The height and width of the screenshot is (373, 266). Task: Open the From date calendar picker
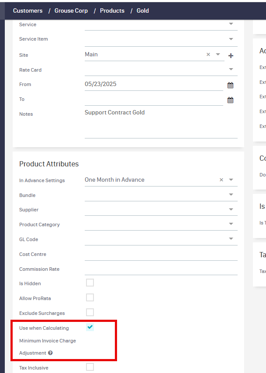230,85
